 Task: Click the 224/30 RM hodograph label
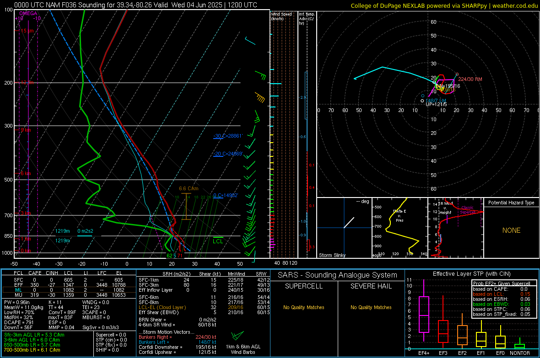coord(470,79)
